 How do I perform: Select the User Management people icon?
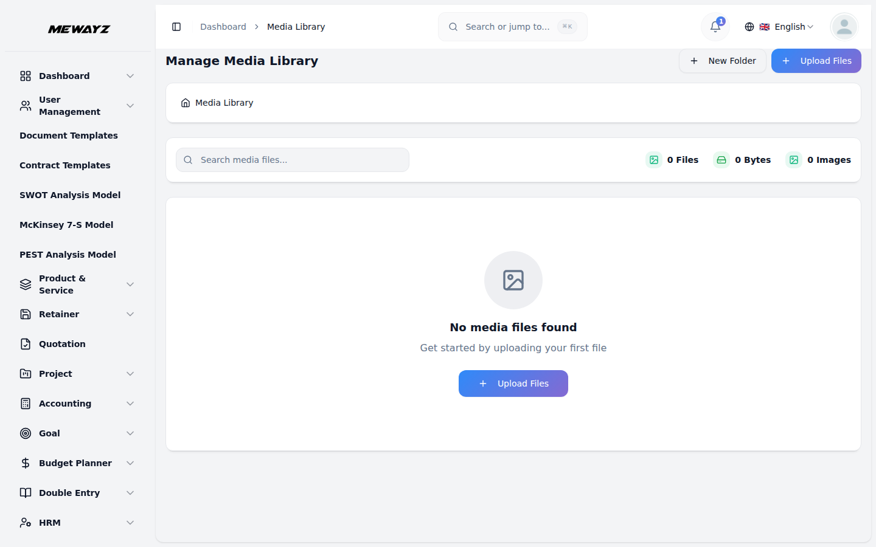click(x=25, y=105)
